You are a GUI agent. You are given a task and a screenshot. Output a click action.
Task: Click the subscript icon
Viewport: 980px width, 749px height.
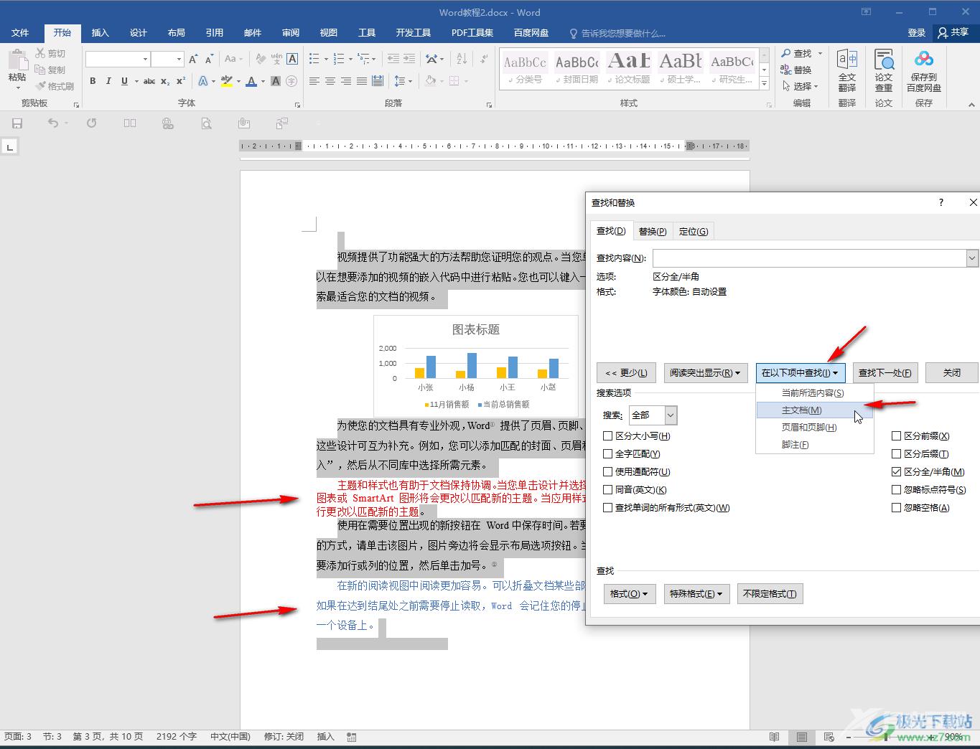165,81
